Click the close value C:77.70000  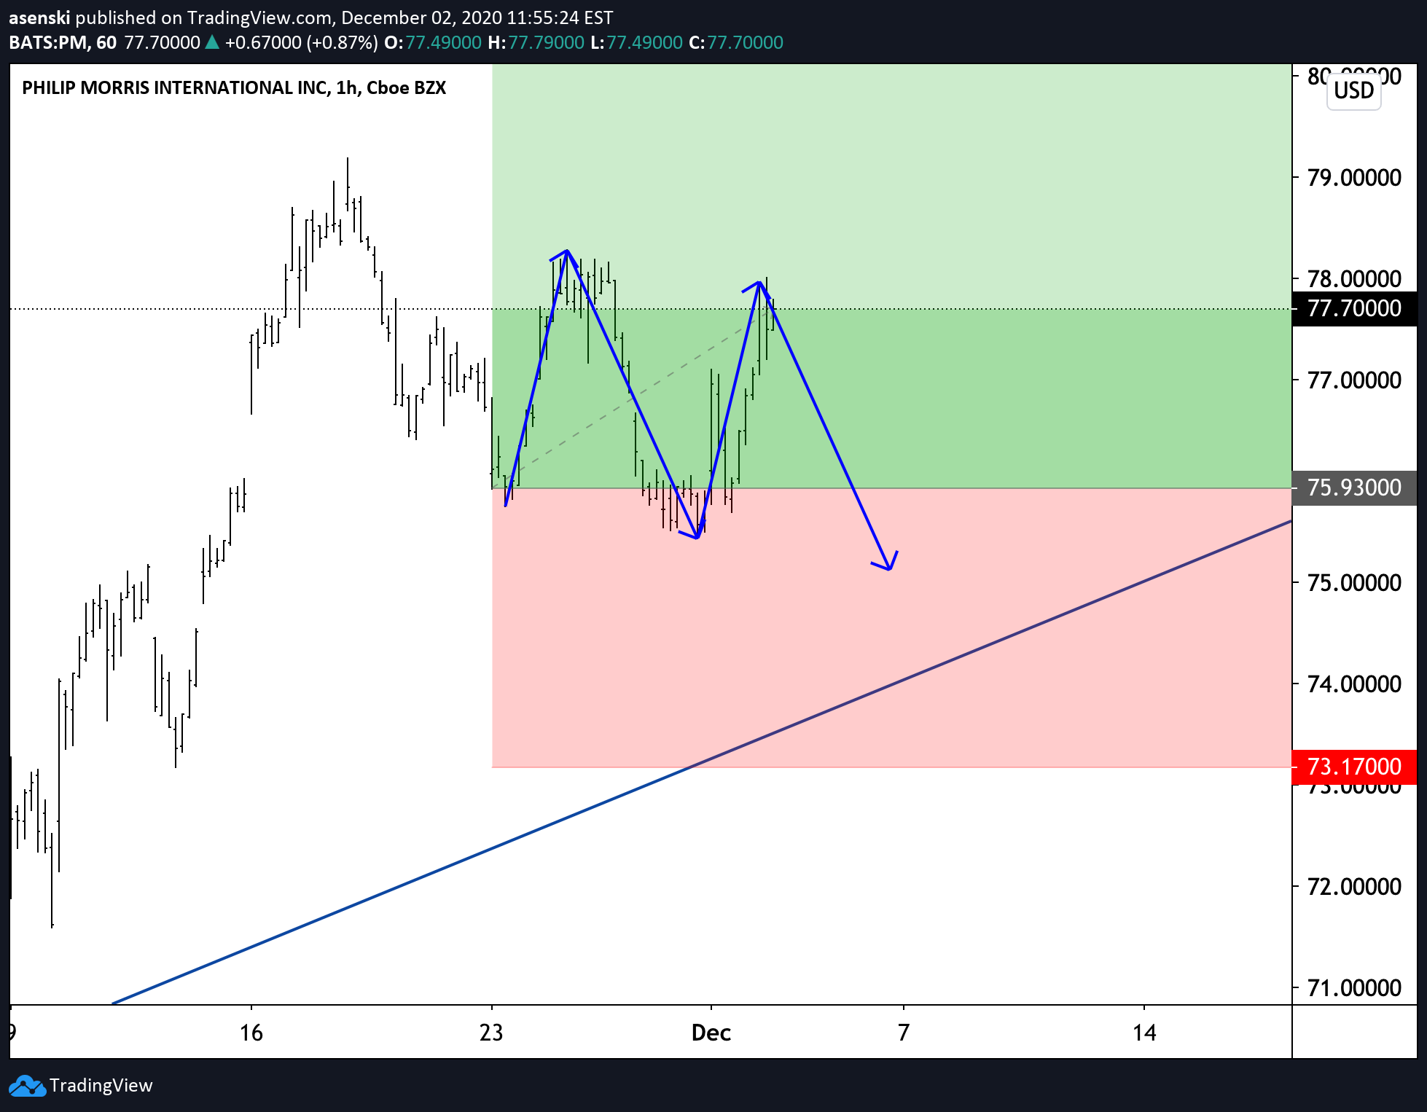click(x=736, y=42)
